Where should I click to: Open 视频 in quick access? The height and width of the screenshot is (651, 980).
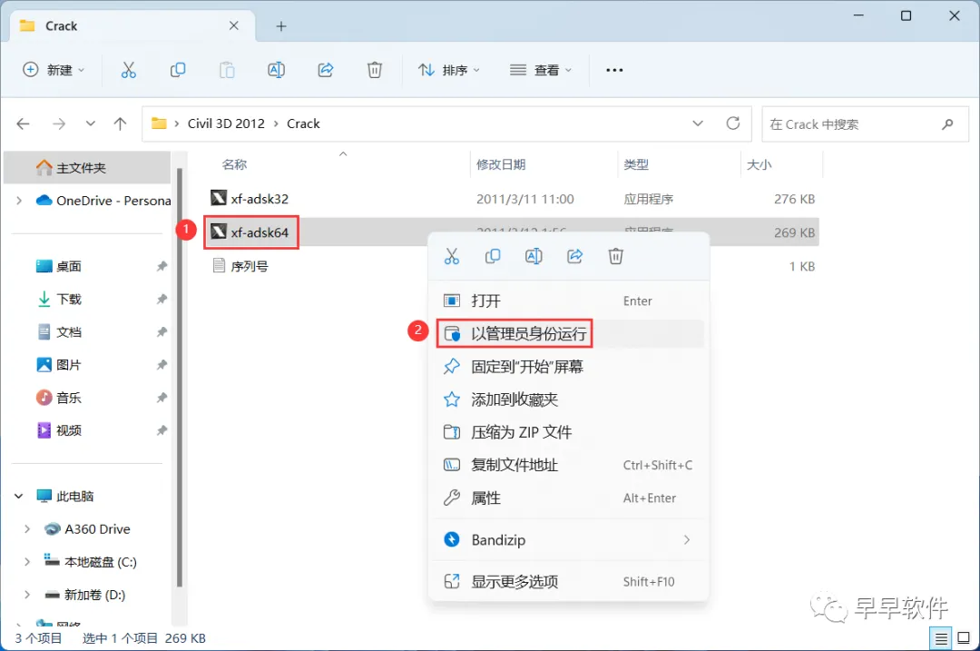tap(69, 430)
